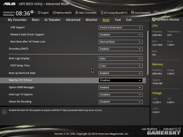
Task: Open MyFavorite(F3) icon in top bar
Action: point(54,12)
